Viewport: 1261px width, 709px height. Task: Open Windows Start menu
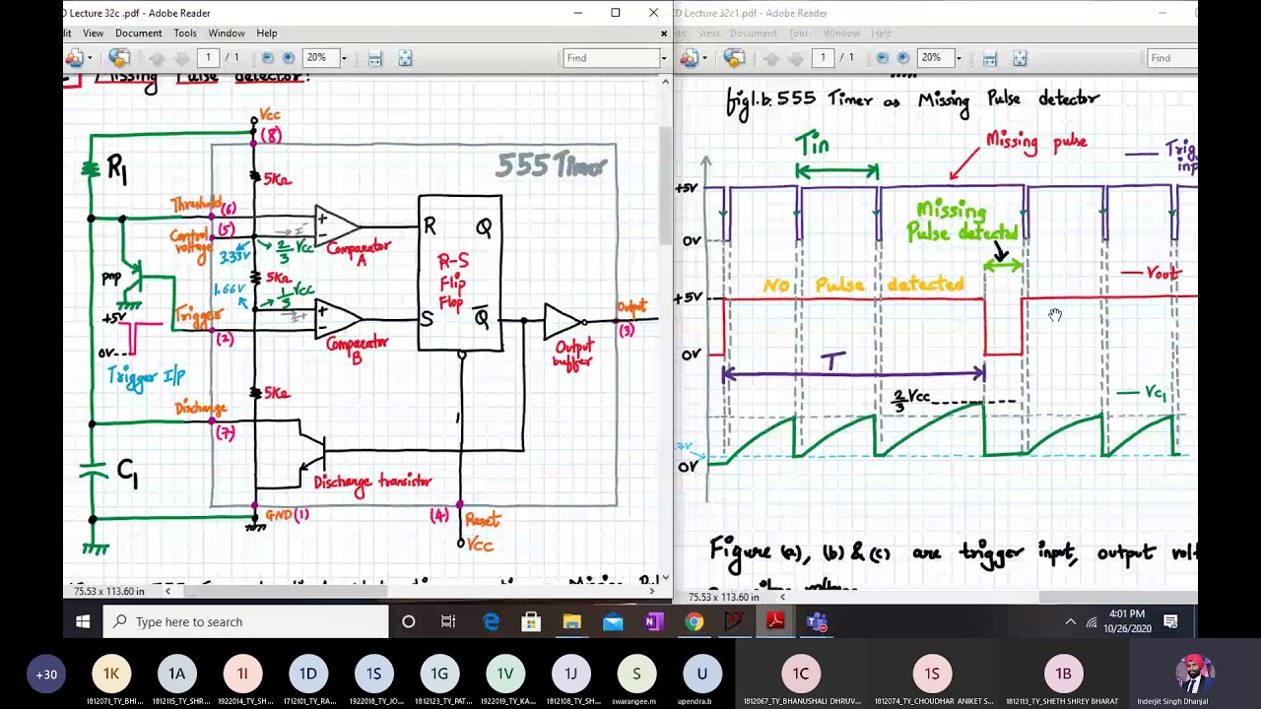83,622
